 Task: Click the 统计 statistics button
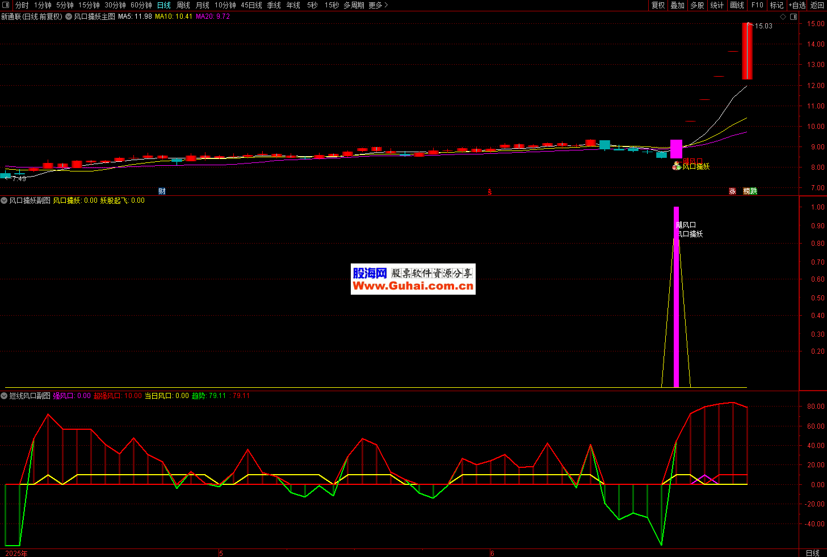[x=717, y=5]
